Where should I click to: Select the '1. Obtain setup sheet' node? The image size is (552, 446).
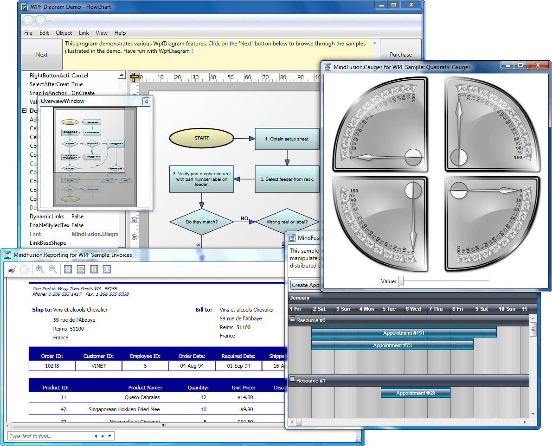tap(287, 139)
